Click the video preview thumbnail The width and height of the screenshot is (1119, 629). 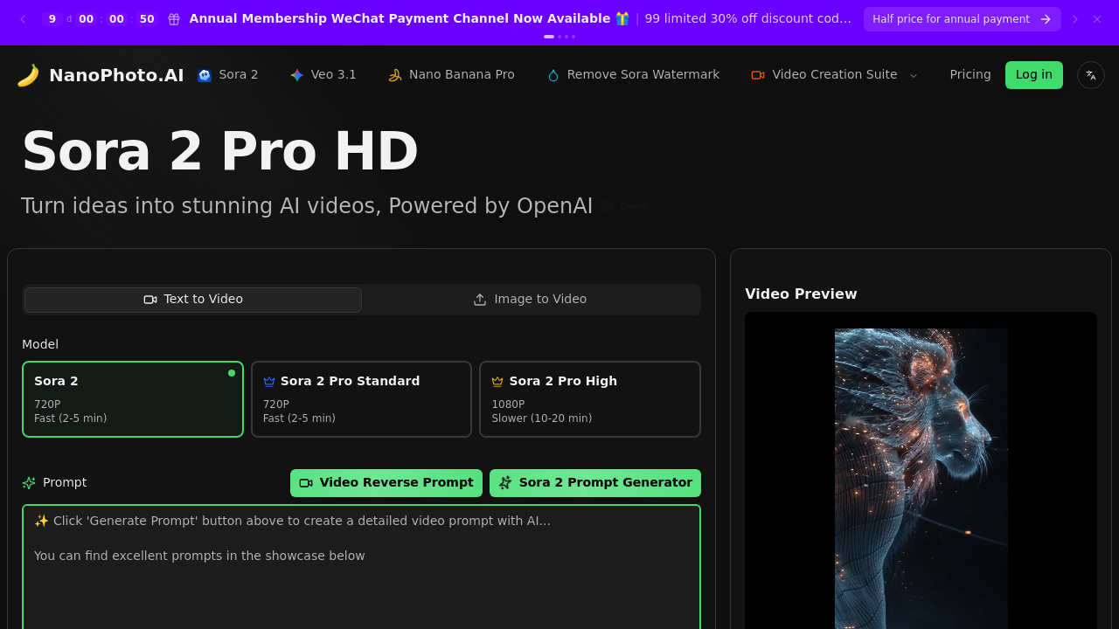coord(921,479)
